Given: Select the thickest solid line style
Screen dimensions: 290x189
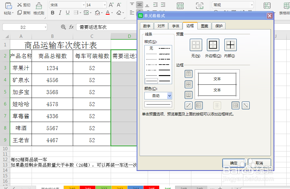Looking at the screenshot, I should tap(165, 75).
